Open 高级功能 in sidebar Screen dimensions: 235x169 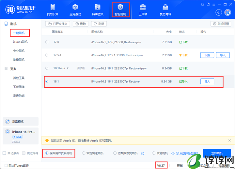click(19, 96)
